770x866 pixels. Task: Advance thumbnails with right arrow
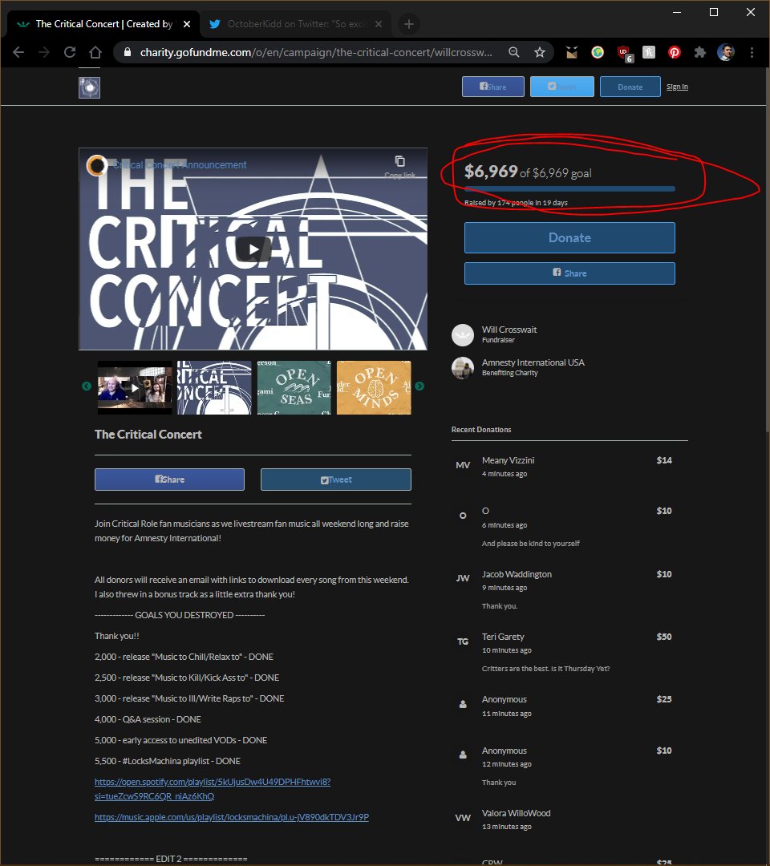[419, 386]
